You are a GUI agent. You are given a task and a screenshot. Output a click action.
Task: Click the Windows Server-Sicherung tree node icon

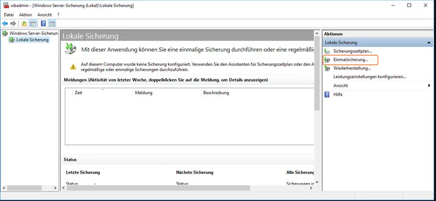click(5, 34)
